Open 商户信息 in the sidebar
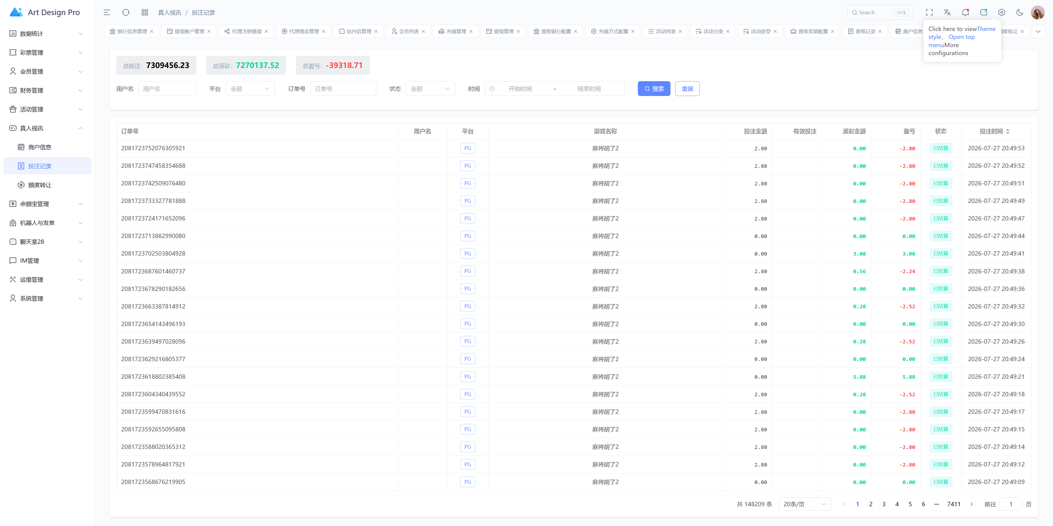Viewport: 1053px width, 526px height. click(47, 147)
